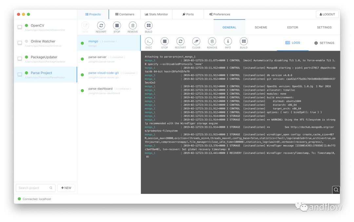The height and width of the screenshot is (222, 354).
Task: Build the mongo container image
Action: (244, 41)
